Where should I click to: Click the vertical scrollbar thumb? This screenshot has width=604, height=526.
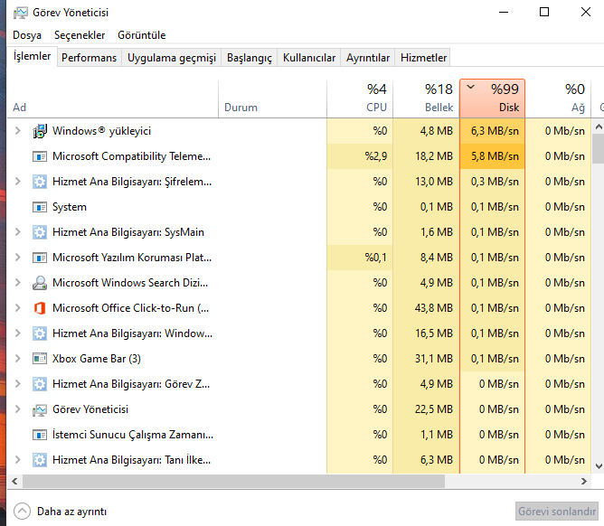[x=599, y=148]
